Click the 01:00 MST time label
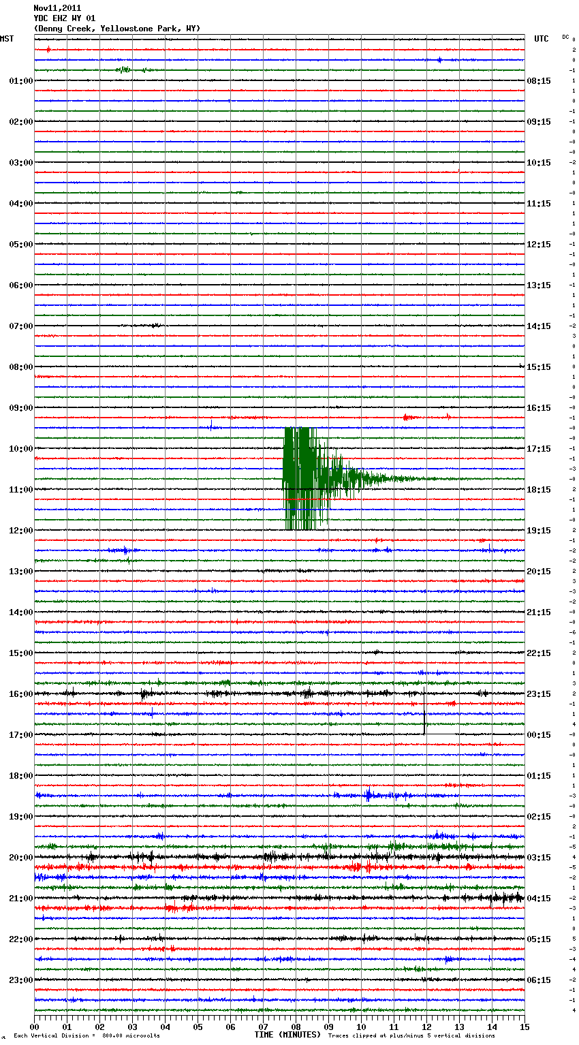Screen dimensions: 579x1045 [20, 81]
